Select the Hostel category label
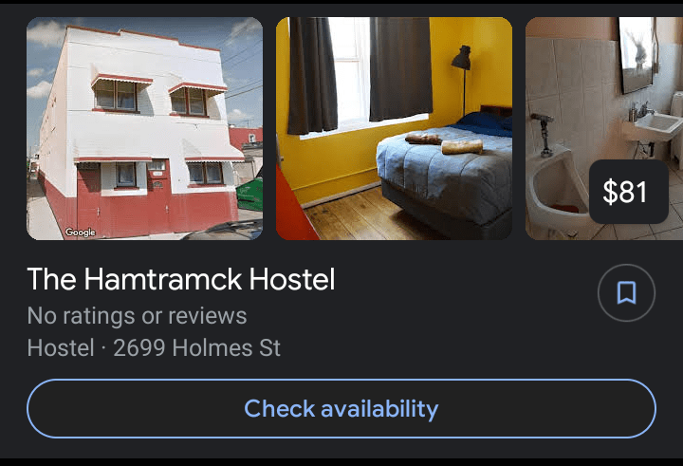Screen dimensions: 683x466 tap(61, 348)
